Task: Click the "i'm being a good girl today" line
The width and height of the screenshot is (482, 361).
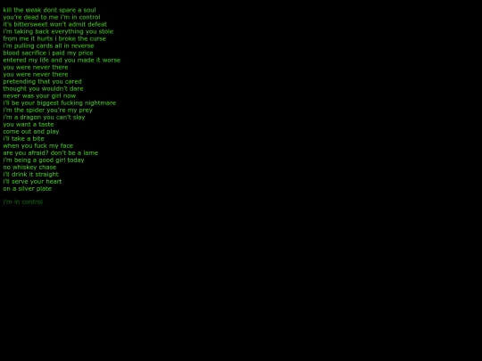Action: (x=44, y=160)
